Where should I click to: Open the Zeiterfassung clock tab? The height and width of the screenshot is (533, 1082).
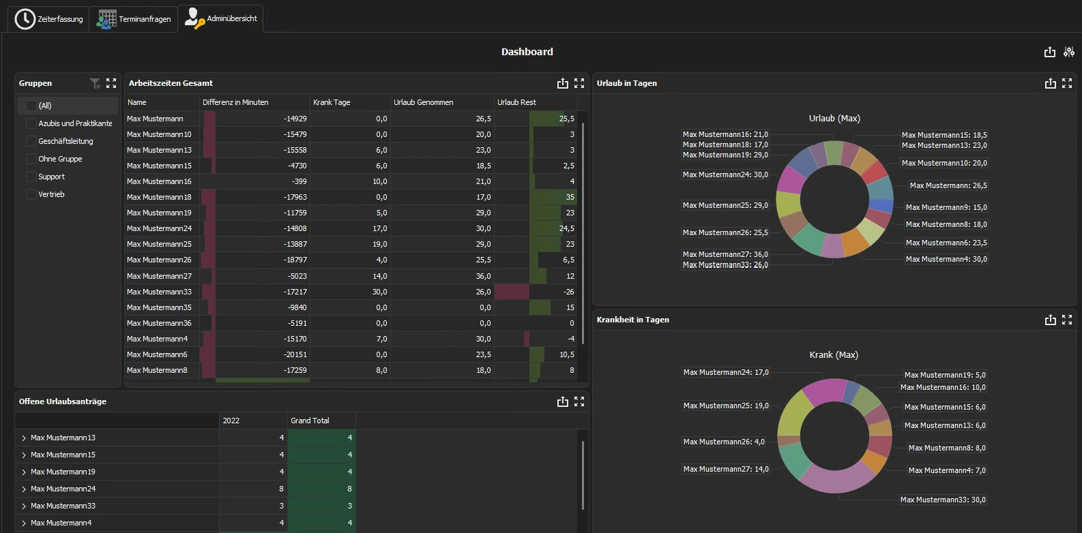click(x=48, y=19)
